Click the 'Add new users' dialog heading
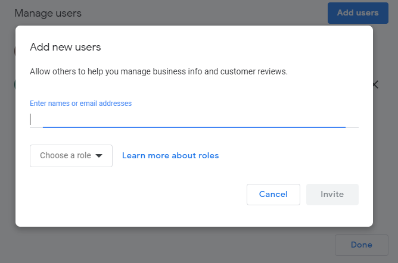 pyautogui.click(x=65, y=47)
